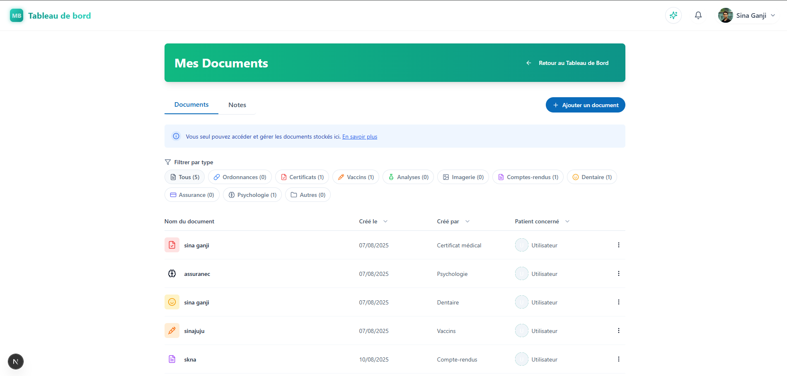Image resolution: width=787 pixels, height=376 pixels.
Task: Open the En savoir plus link
Action: pyautogui.click(x=360, y=137)
